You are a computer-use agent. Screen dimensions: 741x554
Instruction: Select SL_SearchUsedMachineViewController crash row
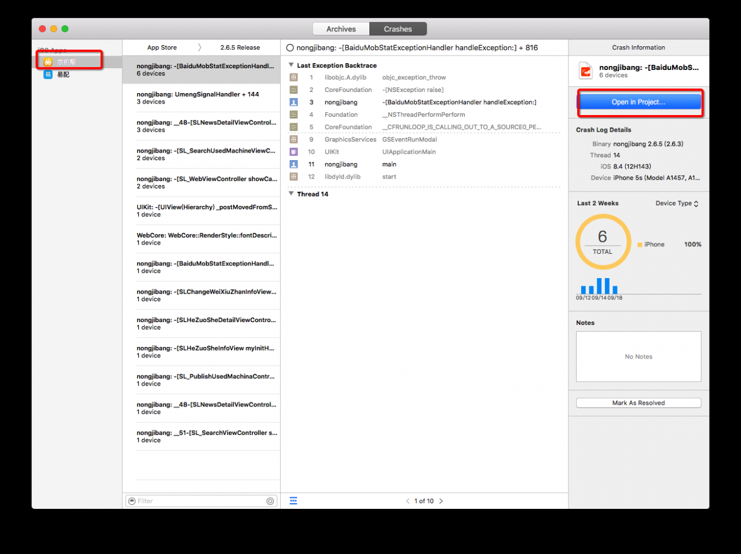click(201, 154)
